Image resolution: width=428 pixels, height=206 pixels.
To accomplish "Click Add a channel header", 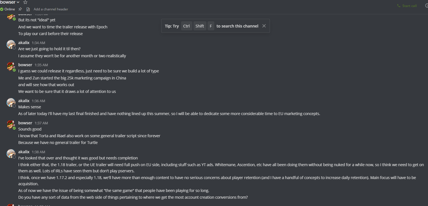I will coord(51,9).
